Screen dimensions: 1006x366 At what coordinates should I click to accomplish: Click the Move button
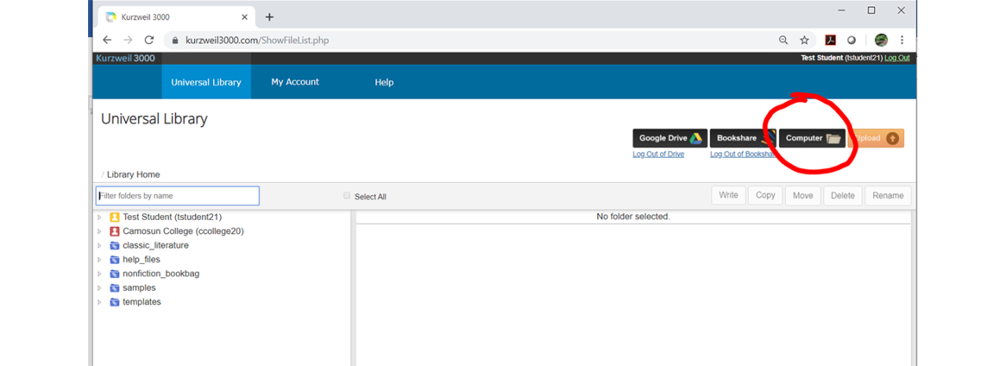803,196
